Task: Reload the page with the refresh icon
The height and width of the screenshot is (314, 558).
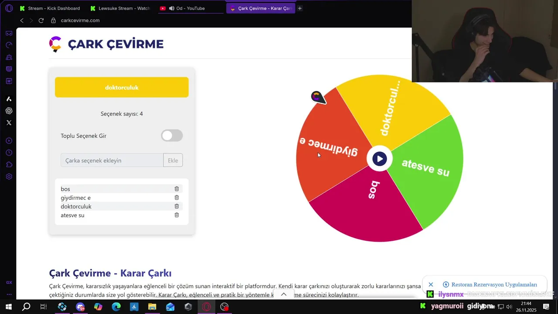Action: 41,20
